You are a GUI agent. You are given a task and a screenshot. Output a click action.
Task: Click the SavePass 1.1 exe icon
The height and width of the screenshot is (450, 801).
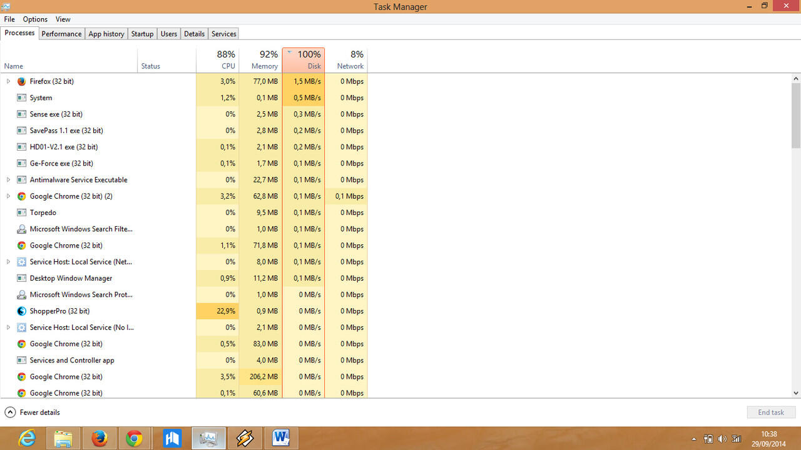(x=21, y=131)
